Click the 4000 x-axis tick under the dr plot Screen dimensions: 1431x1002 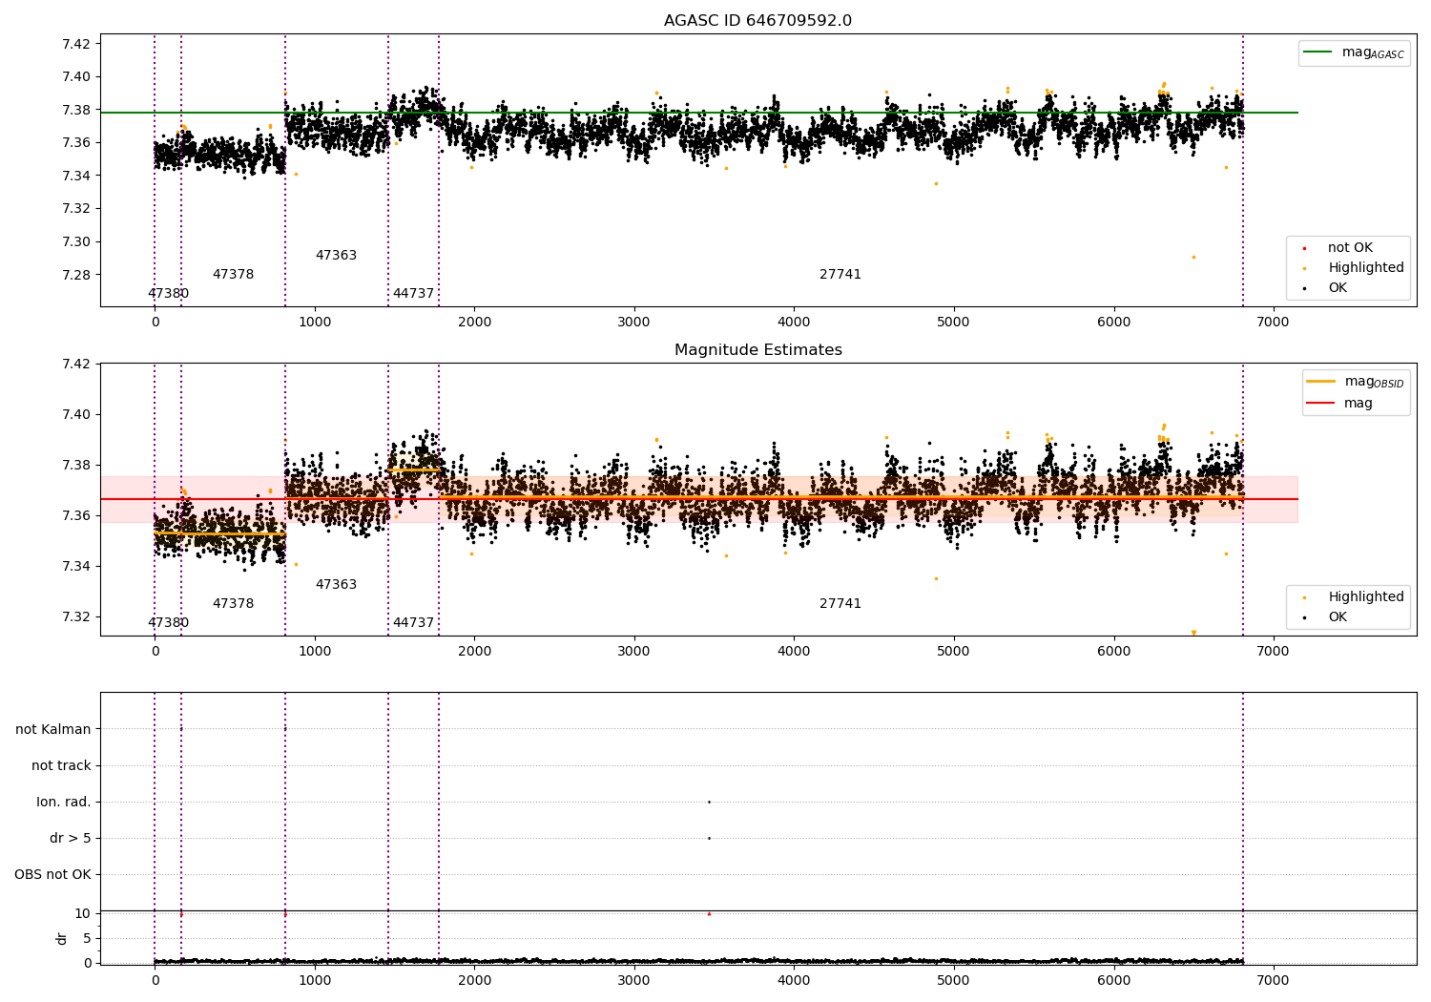794,980
